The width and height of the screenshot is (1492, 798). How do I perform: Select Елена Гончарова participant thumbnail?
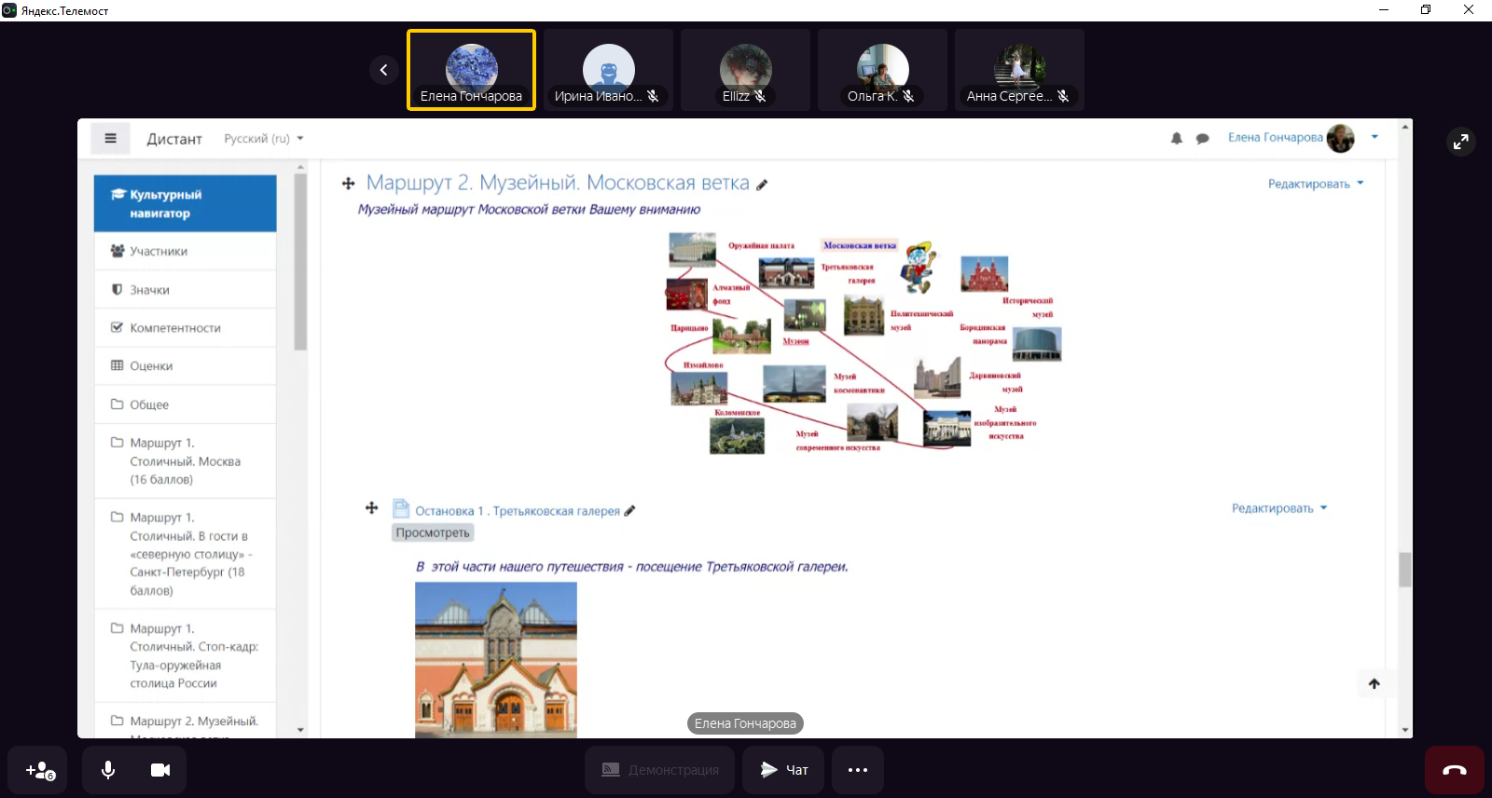pos(471,70)
